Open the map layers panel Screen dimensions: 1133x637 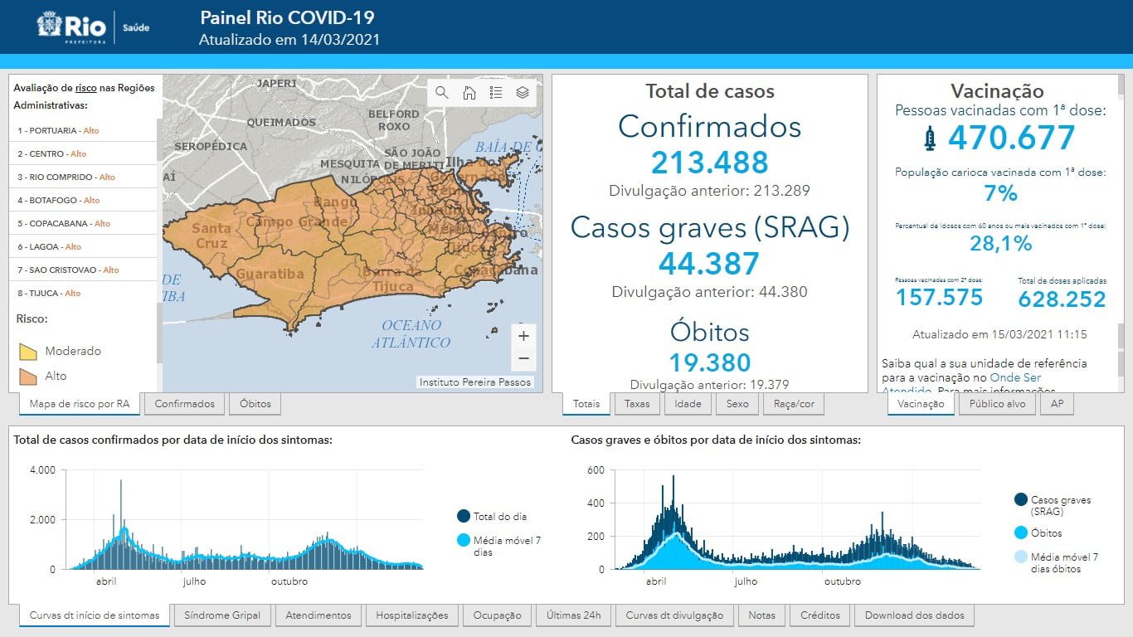click(x=523, y=93)
